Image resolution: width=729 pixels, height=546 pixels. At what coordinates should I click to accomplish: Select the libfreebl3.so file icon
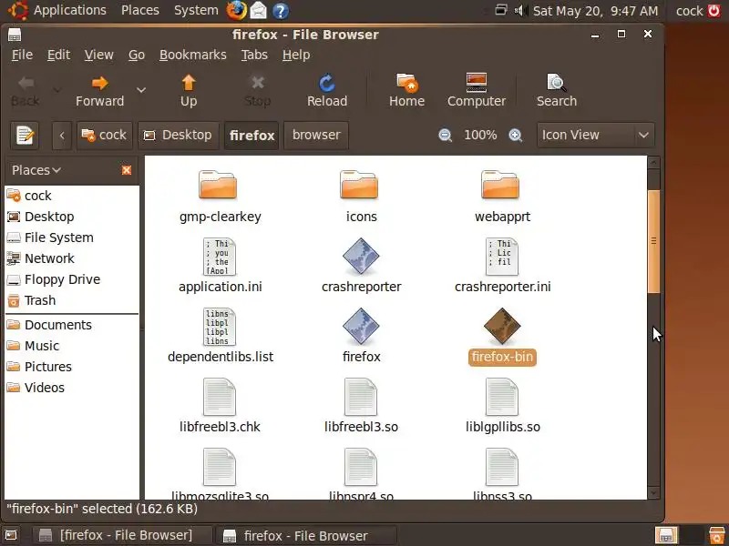coord(360,397)
